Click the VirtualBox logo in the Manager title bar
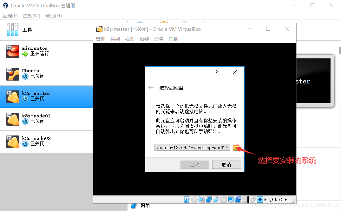Image resolution: width=341 pixels, height=211 pixels. [x=6, y=5]
